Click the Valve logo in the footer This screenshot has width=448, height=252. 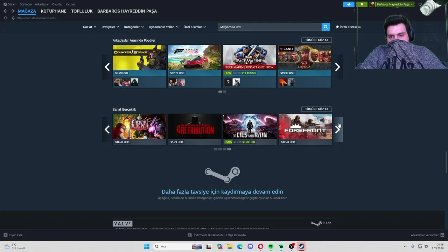point(122,224)
